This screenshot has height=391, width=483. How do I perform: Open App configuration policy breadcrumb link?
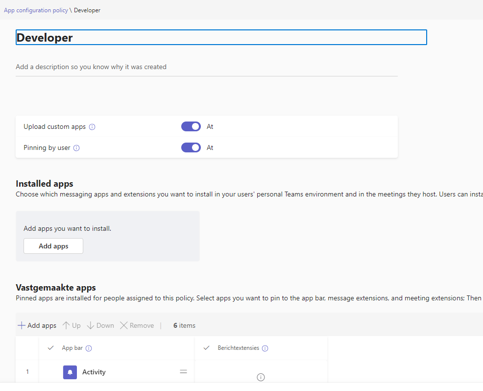click(36, 10)
